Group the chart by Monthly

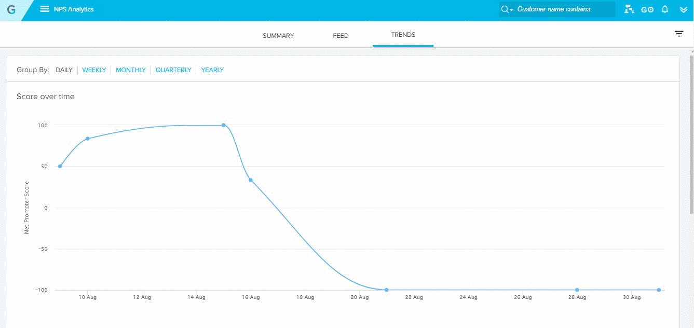[x=131, y=70]
